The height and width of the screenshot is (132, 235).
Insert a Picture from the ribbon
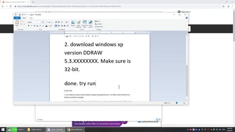tap(73, 23)
